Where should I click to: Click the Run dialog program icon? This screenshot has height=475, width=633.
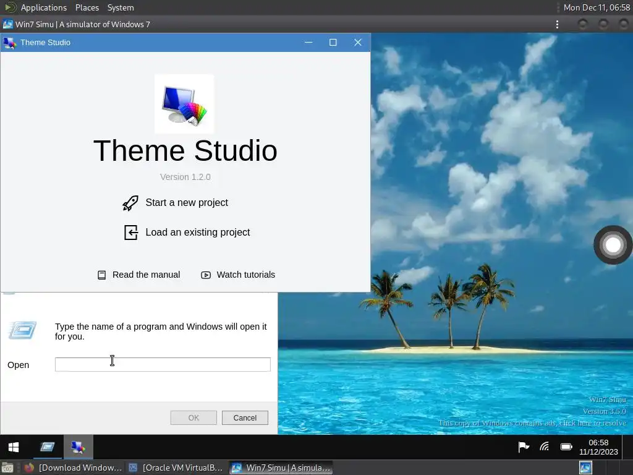click(22, 330)
